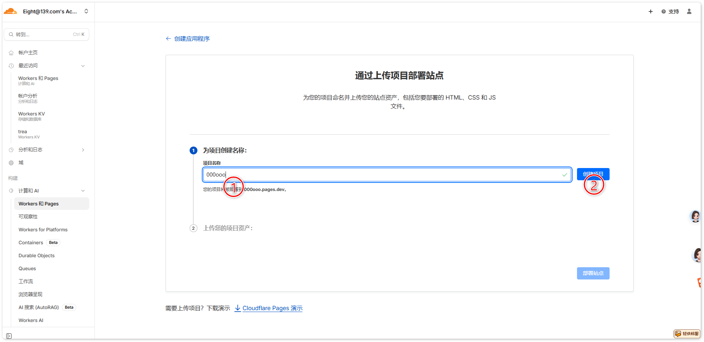Select Workers KV in recent list
Screen dimensions: 704x342
coord(31,114)
